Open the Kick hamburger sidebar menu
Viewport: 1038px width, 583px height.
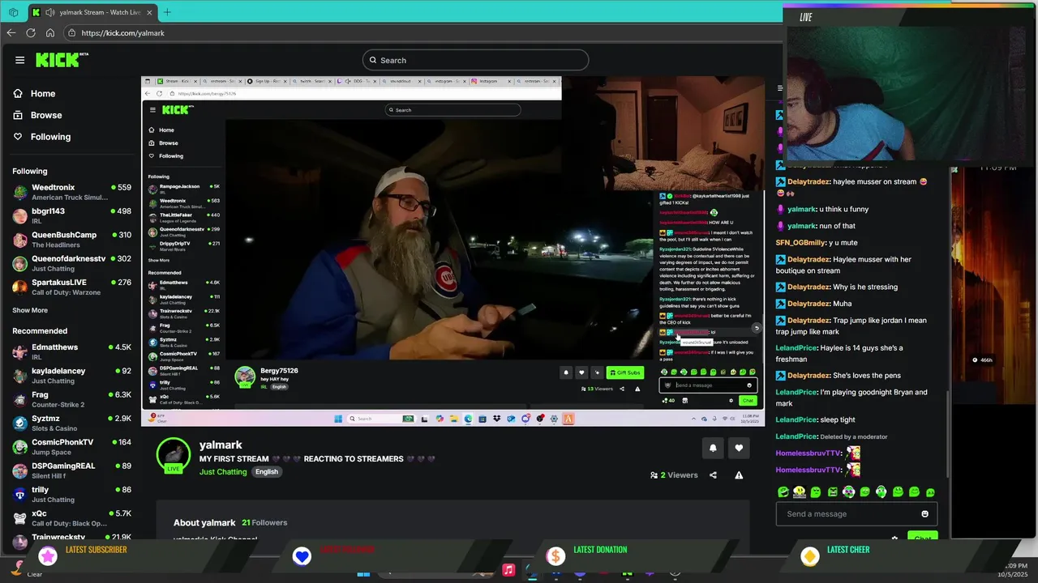click(x=19, y=60)
